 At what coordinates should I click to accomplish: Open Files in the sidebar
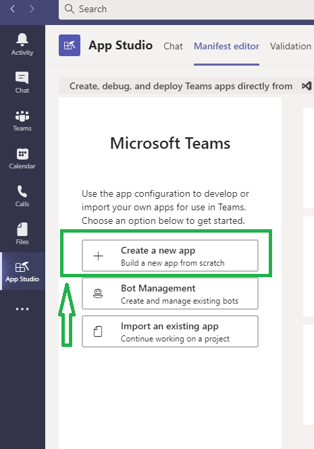point(22,234)
